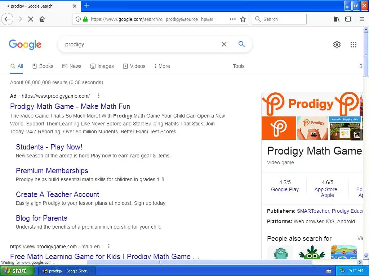Screen dimensions: 369x276
Task: Close the prodigy - Google Search tab
Action: click(x=75, y=6)
